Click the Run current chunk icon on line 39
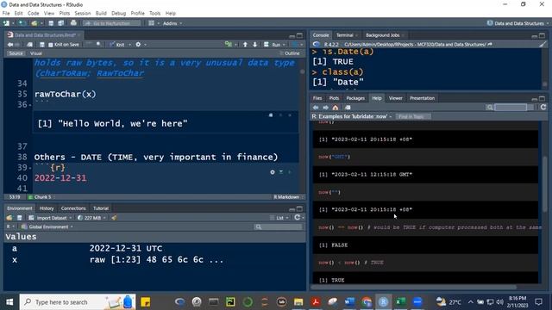The height and width of the screenshot is (310, 552). tap(290, 172)
